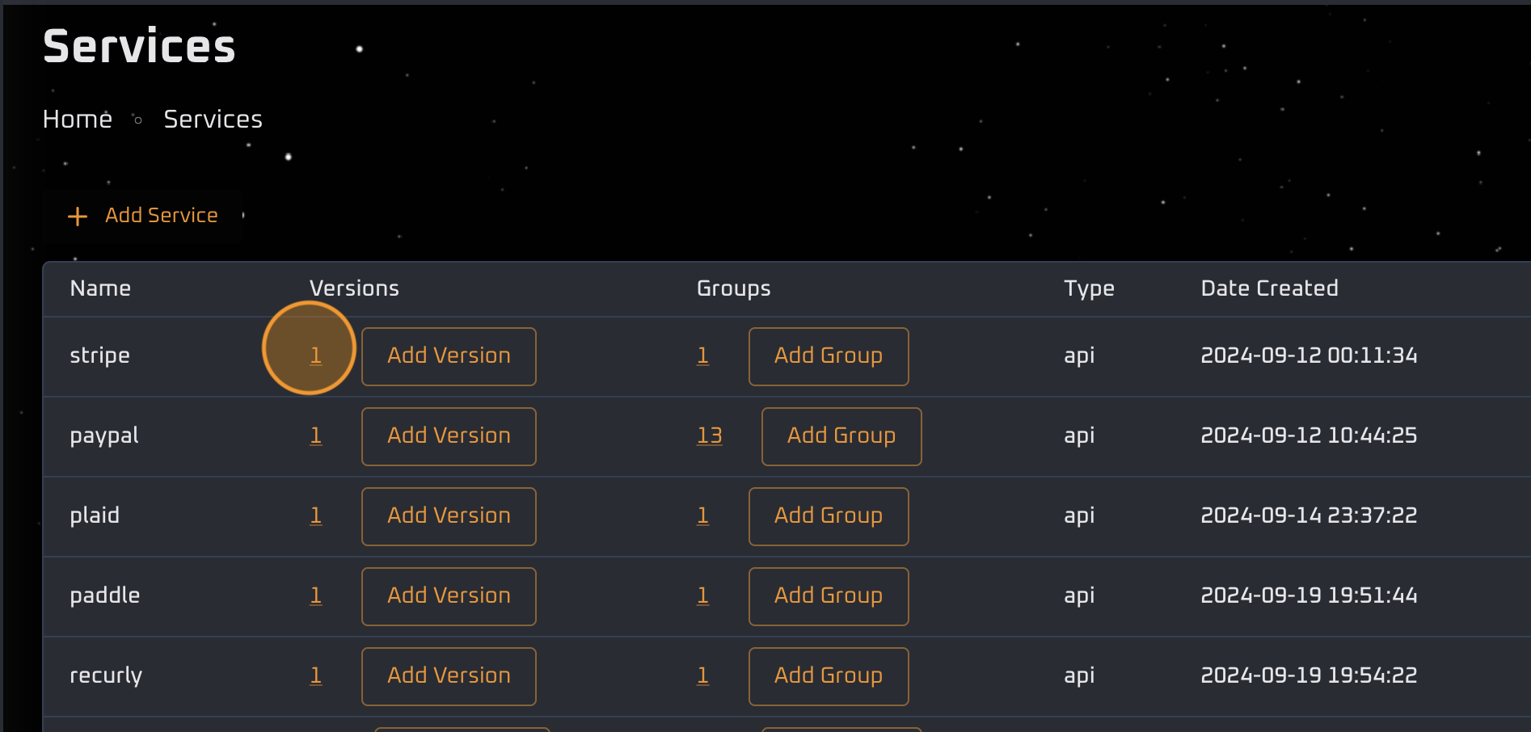Click plaid's date 2024-09-14 23:37:22
Viewport: 1531px width, 732px height.
click(x=1309, y=515)
